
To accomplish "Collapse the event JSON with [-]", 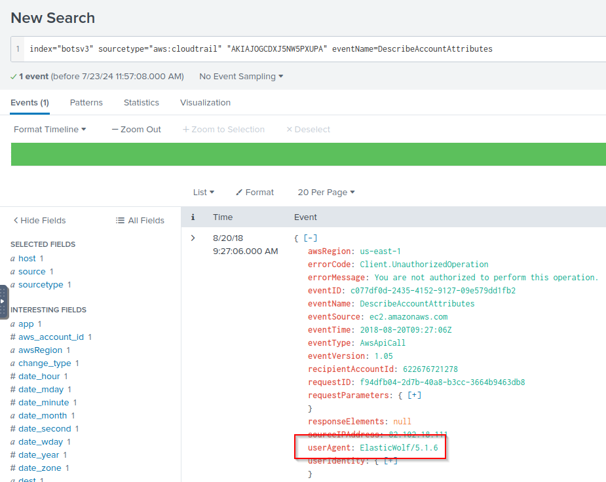I will coord(311,238).
